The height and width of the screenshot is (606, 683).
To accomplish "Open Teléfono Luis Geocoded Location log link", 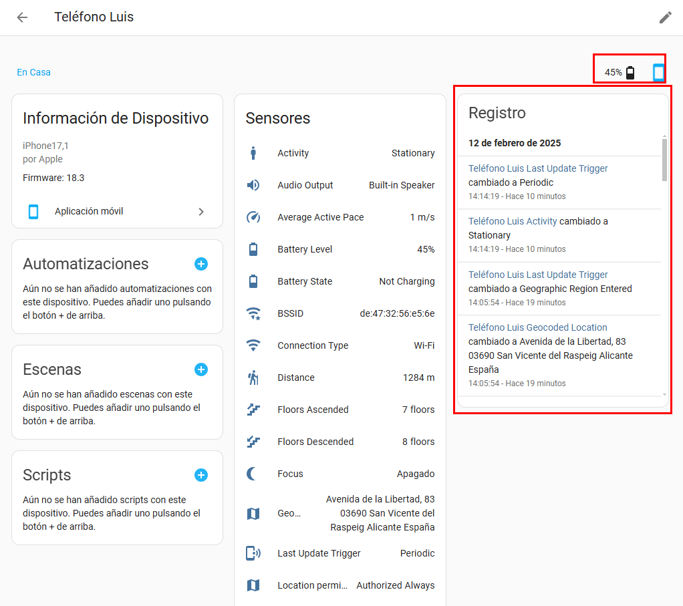I will tap(537, 327).
